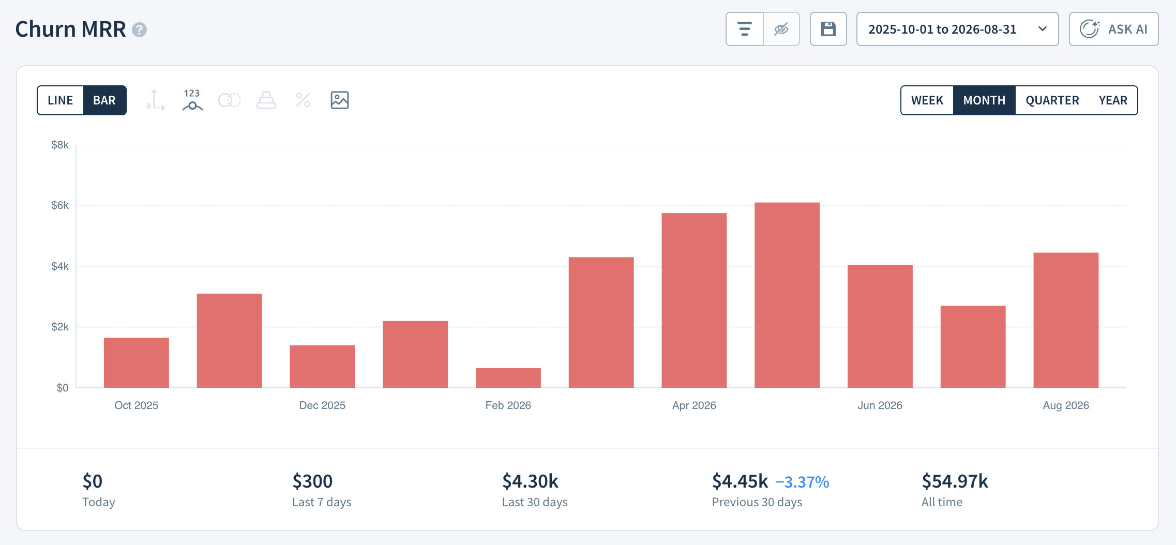The height and width of the screenshot is (545, 1176).
Task: Click the stacked chart stamp icon
Action: pyautogui.click(x=266, y=100)
